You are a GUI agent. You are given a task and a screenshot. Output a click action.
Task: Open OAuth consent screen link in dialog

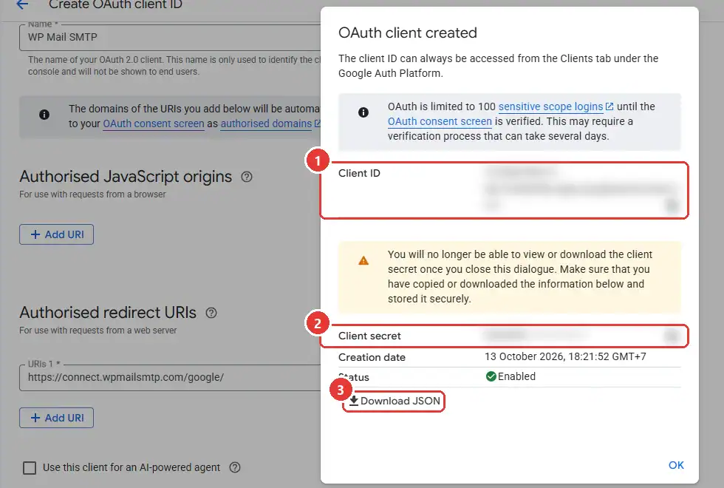tap(440, 121)
